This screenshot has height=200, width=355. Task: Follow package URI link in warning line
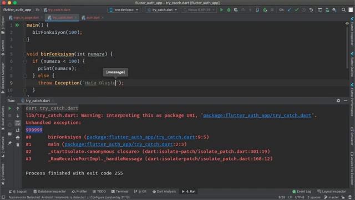(x=257, y=116)
